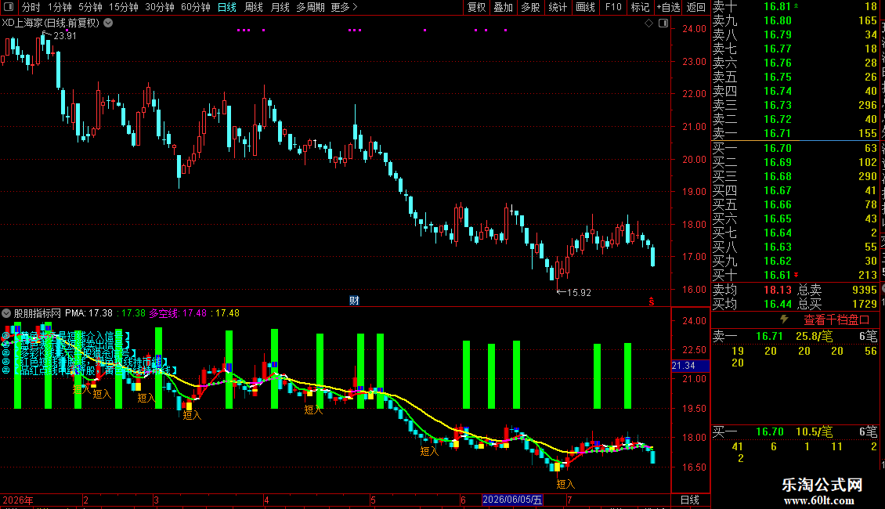Activate the 画线 drawing tools

(585, 7)
